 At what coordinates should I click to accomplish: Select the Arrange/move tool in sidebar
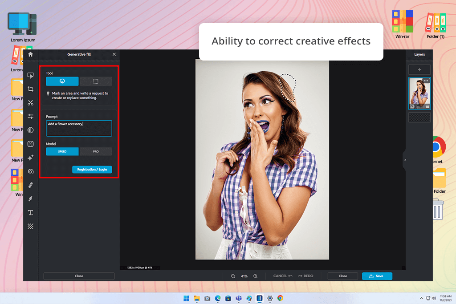[x=31, y=76]
